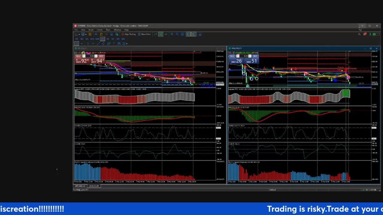Switch to the BTCUSD,H1 chart tab

pyautogui.click(x=80, y=186)
